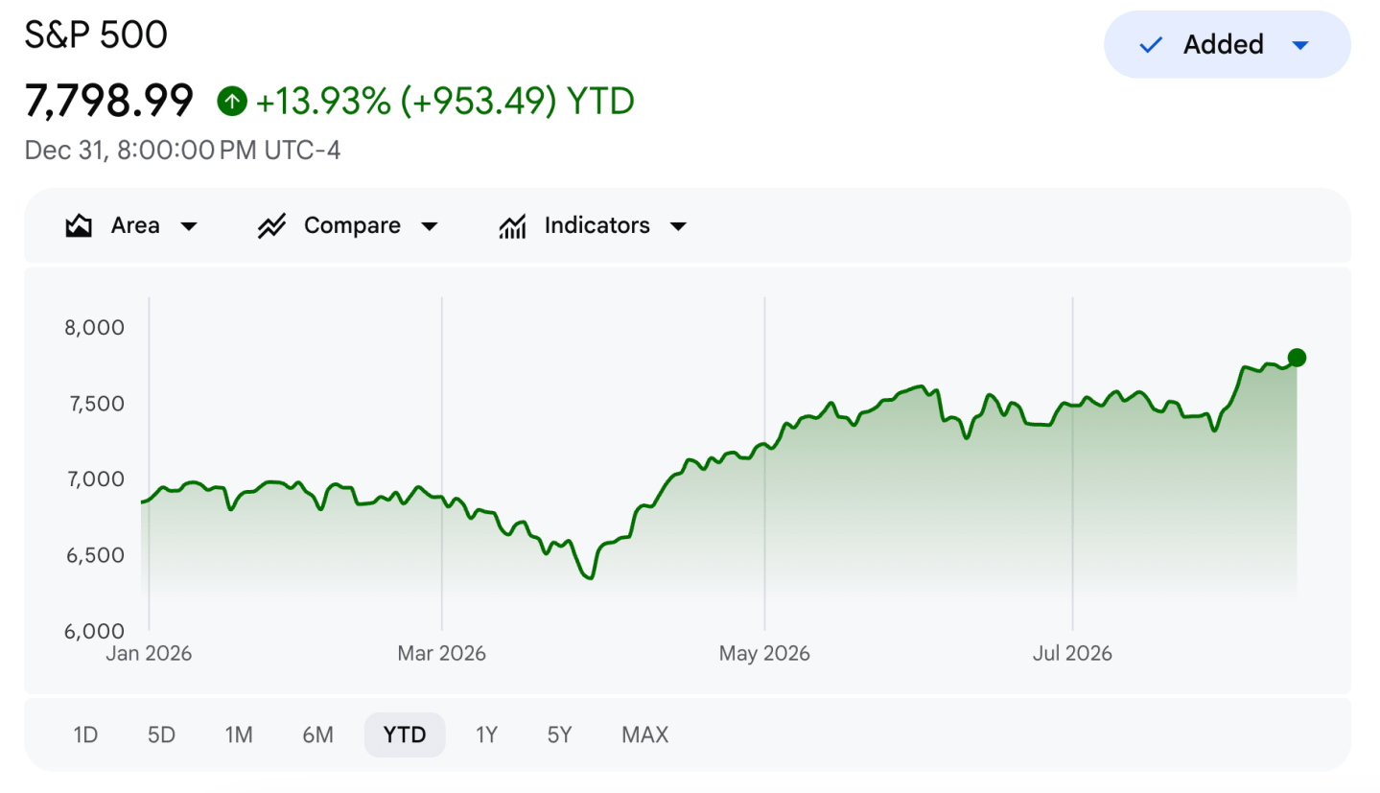Expand the Added watchlist dropdown caret
The width and height of the screenshot is (1380, 793).
tap(1300, 45)
